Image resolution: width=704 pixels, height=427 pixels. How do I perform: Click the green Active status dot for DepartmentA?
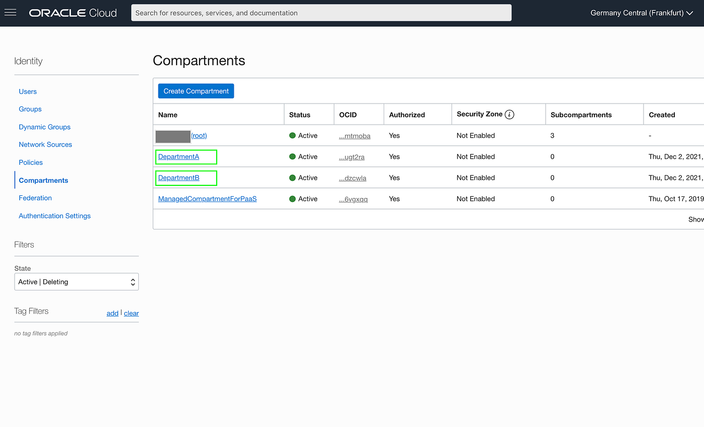point(292,156)
